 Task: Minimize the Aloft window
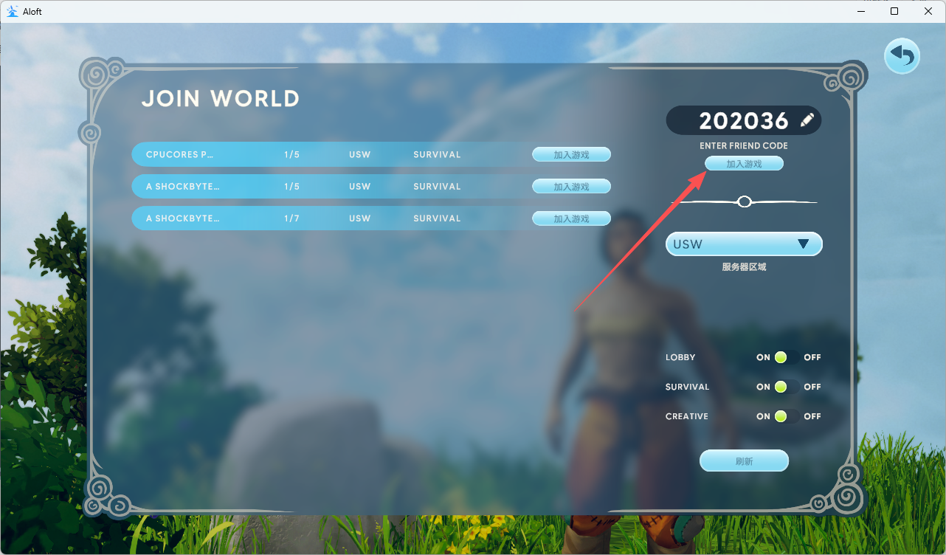(x=860, y=11)
